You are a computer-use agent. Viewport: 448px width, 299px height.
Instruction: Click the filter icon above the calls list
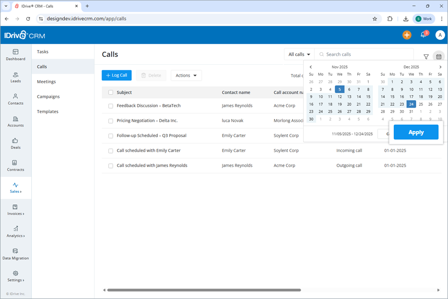(426, 57)
